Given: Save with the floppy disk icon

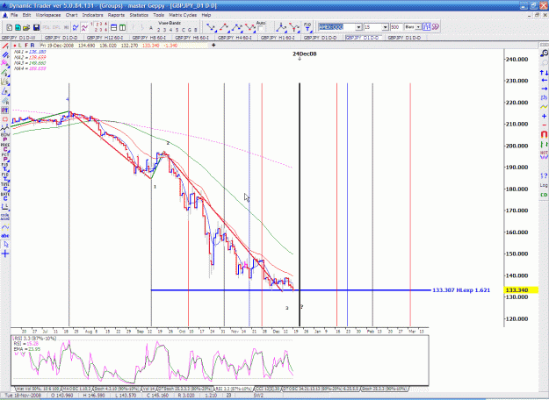Looking at the screenshot, I should [36, 27].
